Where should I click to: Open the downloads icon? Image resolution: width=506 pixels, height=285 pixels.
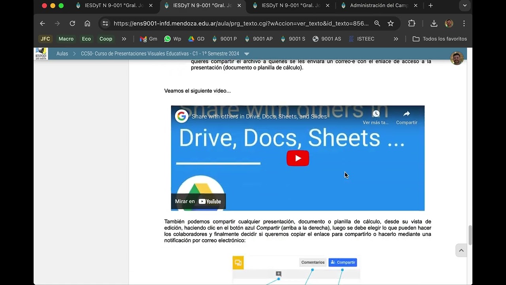pos(434,23)
